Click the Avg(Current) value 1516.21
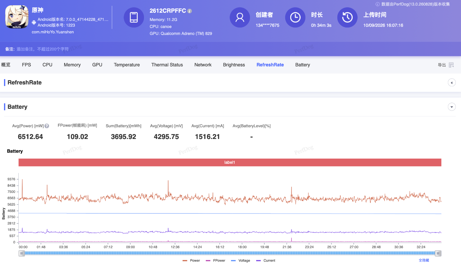The height and width of the screenshot is (275, 461). coord(207,137)
